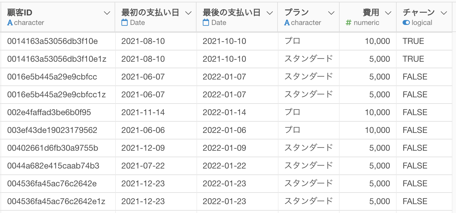Click logical toggle icon under チャーン
Screen dimensions: 456x213
click(x=406, y=23)
